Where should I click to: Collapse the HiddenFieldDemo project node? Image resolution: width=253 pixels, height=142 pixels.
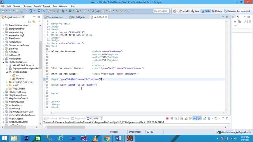[x=3, y=62]
